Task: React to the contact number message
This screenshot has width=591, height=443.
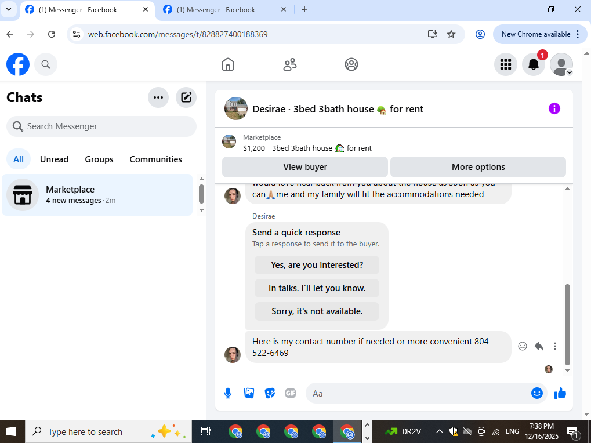Action: pos(523,346)
